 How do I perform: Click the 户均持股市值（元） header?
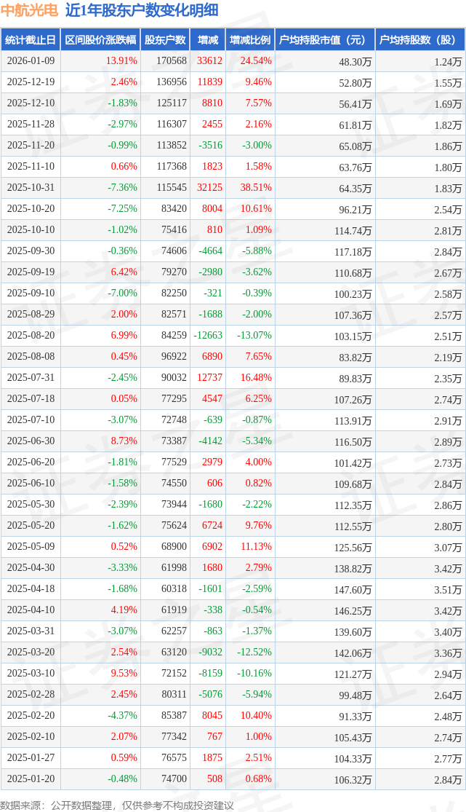coord(324,40)
